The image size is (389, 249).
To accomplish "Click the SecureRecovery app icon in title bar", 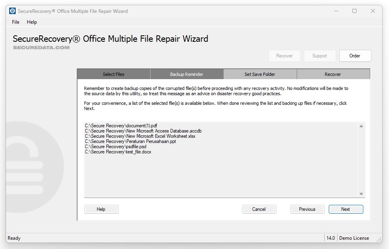I will tap(12, 11).
